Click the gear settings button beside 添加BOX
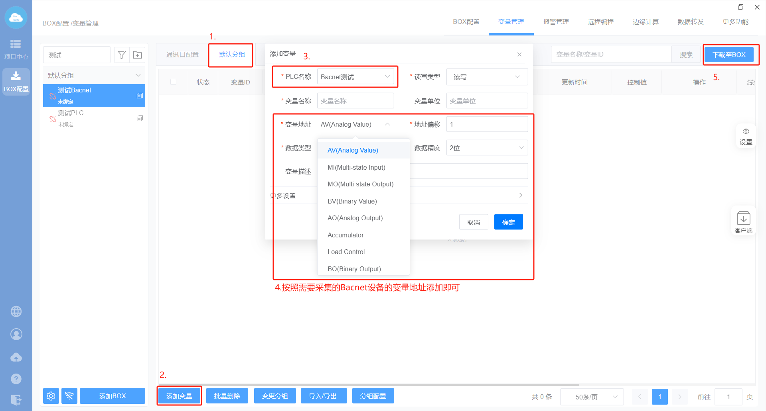The width and height of the screenshot is (766, 411). tap(51, 396)
